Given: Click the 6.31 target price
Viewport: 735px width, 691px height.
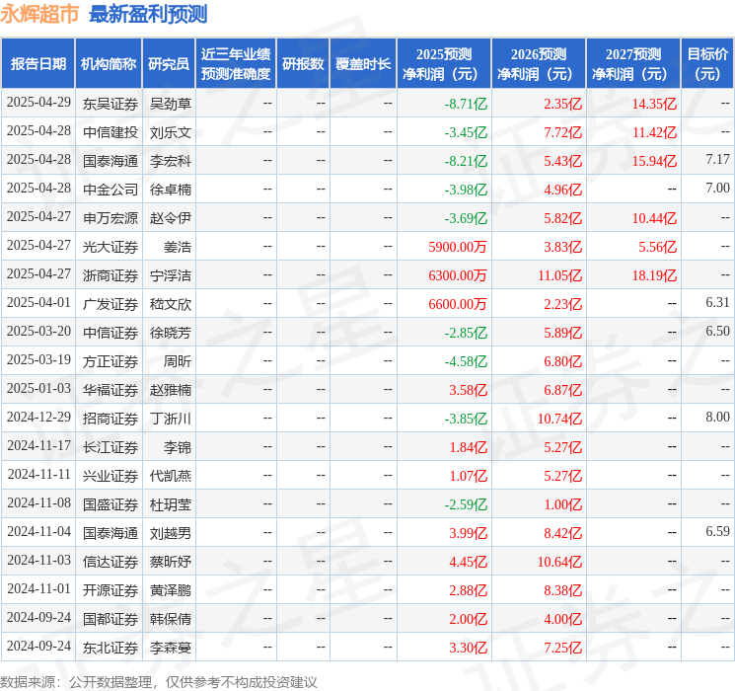Looking at the screenshot, I should tap(717, 303).
